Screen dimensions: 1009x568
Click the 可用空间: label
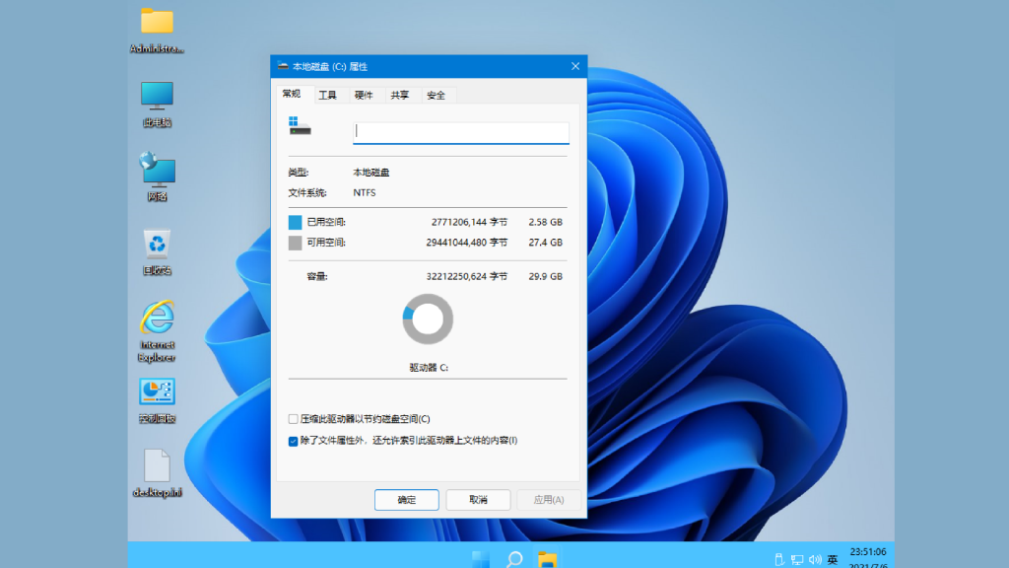[x=326, y=243]
